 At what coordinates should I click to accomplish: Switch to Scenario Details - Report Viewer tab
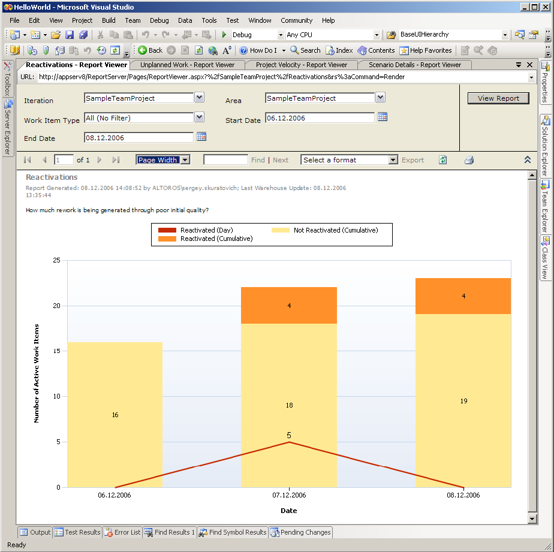click(415, 65)
